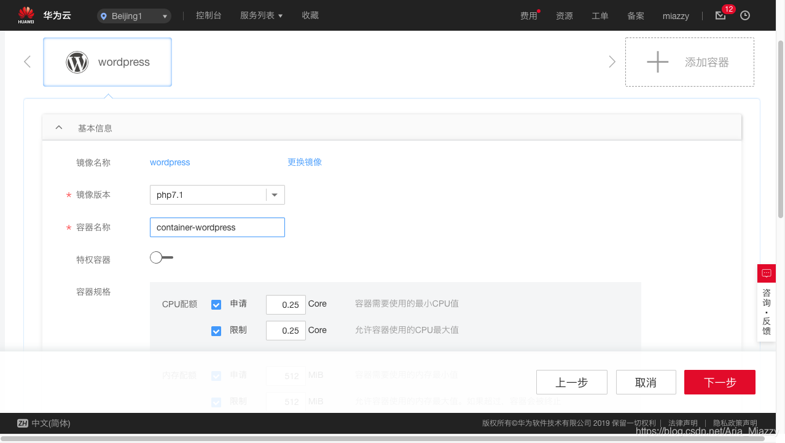Uncheck the CPU 申请 request checkbox

point(216,305)
